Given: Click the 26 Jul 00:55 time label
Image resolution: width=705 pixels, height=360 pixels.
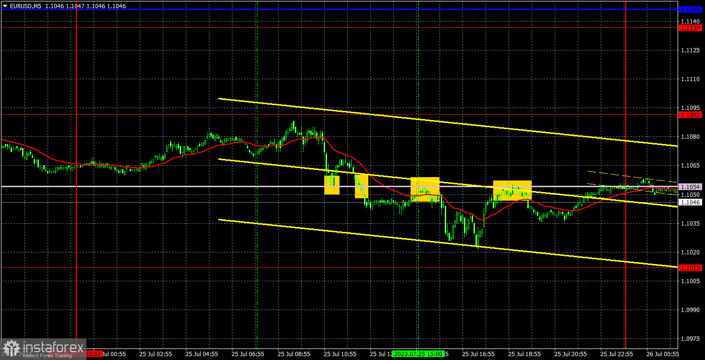Looking at the screenshot, I should (663, 354).
